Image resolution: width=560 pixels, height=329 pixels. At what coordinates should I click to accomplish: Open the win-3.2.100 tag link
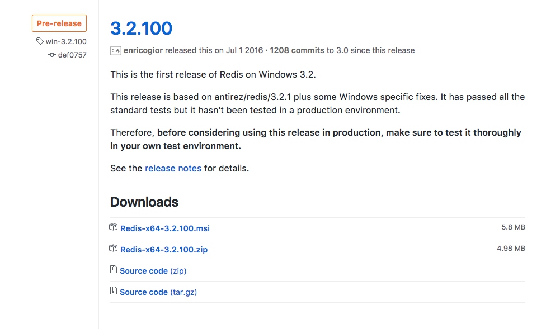coord(66,41)
